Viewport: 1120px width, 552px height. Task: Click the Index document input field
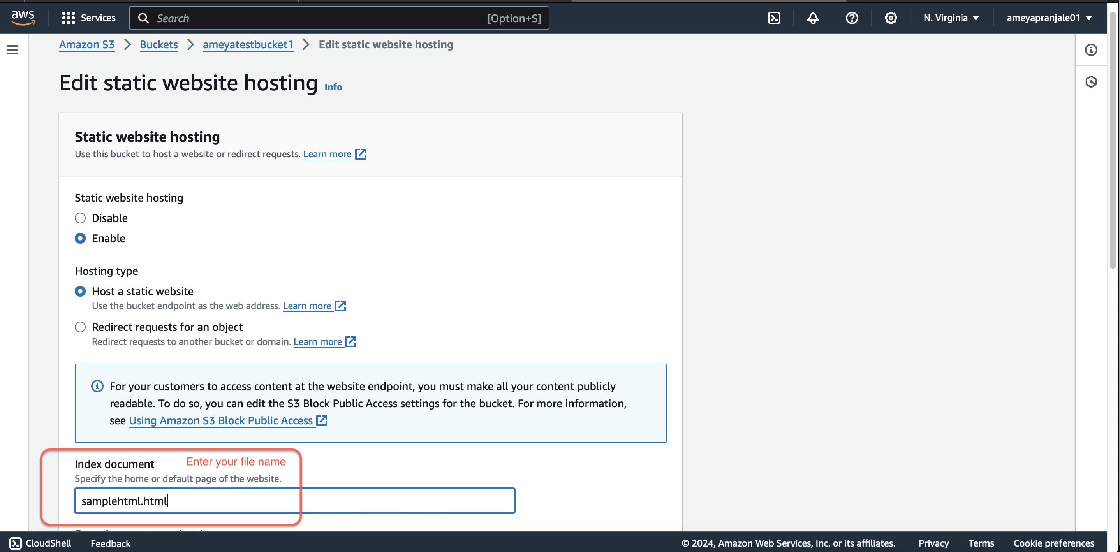tap(295, 500)
